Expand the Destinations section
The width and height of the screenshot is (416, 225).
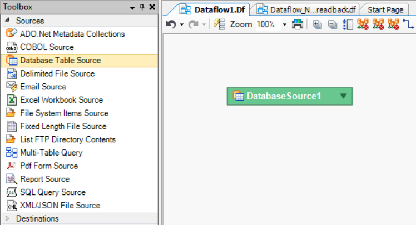coord(8,219)
